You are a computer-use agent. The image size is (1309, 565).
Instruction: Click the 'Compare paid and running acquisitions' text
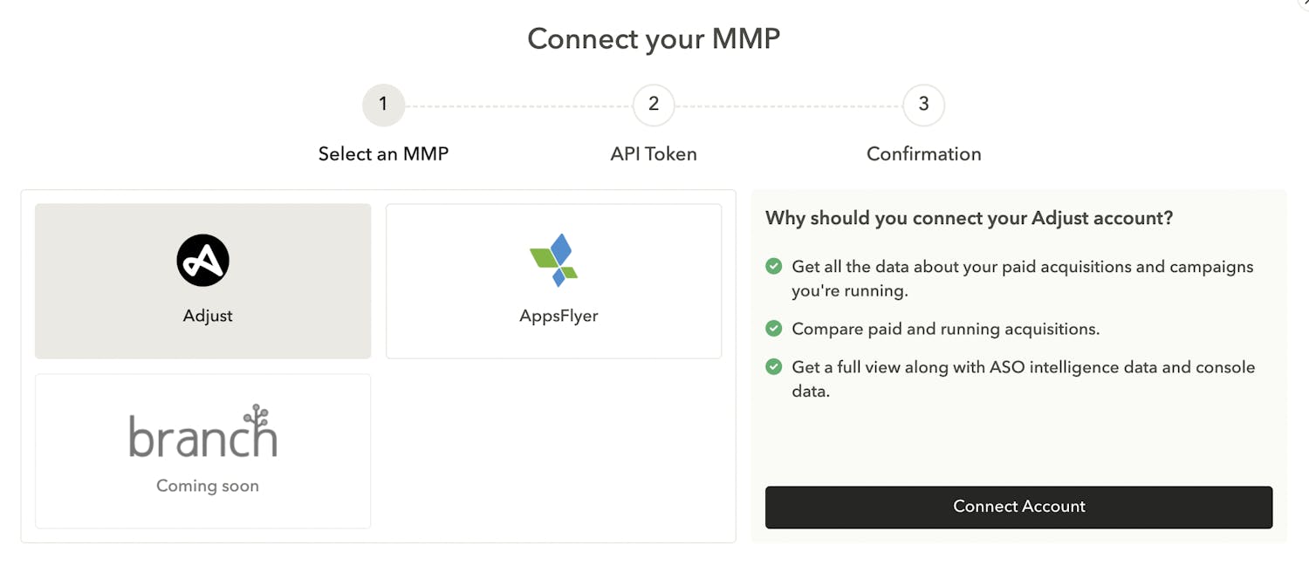coord(945,329)
